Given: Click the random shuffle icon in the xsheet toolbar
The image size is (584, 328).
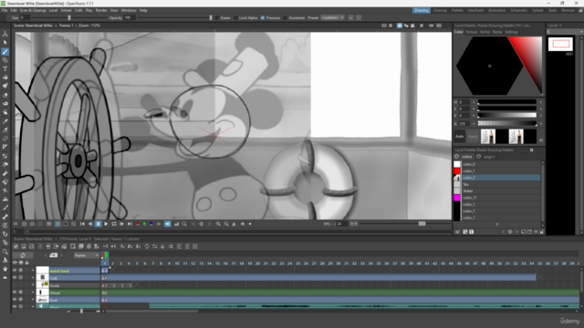Looking at the screenshot, I should click(x=171, y=247).
